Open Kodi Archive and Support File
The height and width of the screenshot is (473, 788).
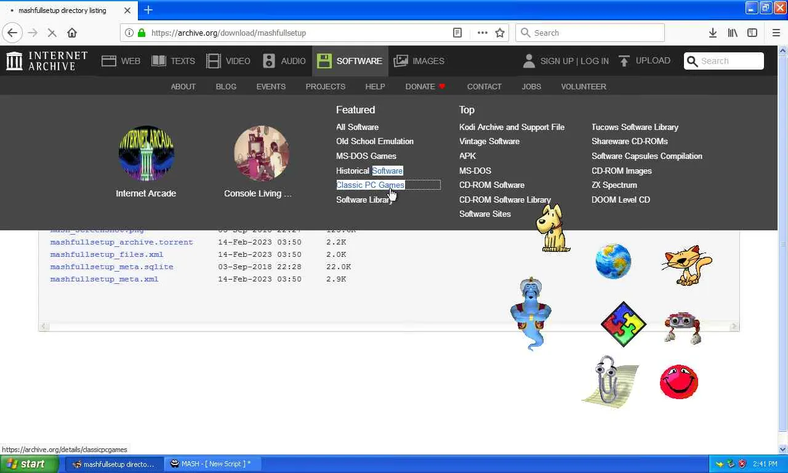coord(512,127)
